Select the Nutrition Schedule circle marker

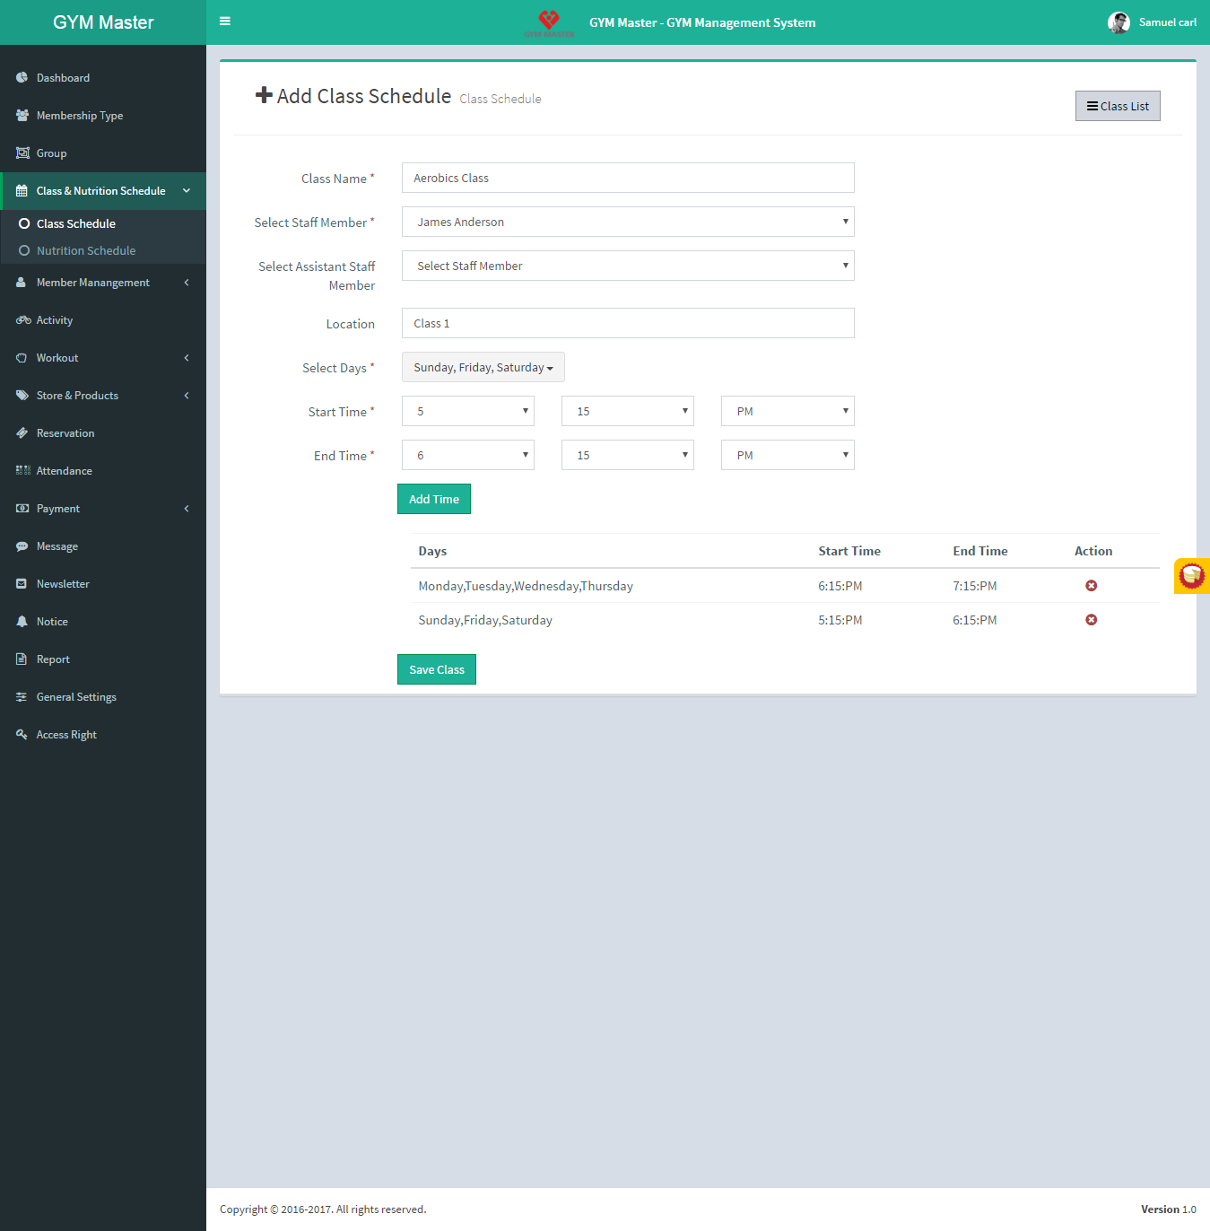tap(24, 251)
